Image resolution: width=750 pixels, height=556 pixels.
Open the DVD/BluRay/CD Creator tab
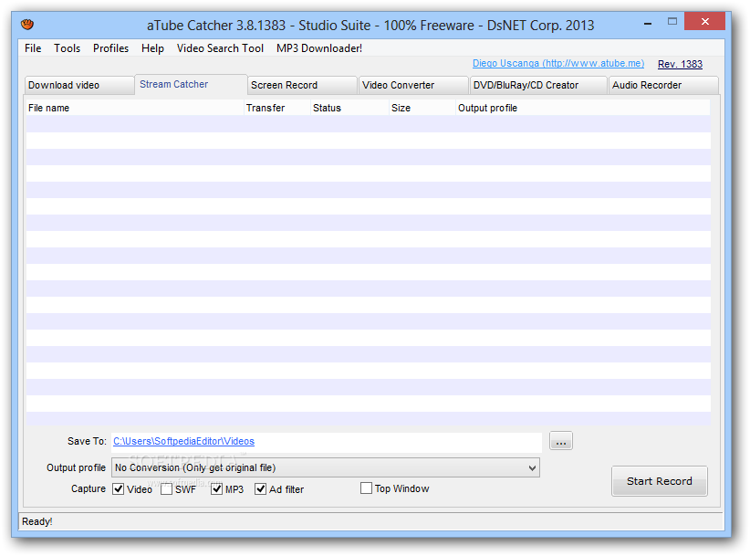point(538,85)
